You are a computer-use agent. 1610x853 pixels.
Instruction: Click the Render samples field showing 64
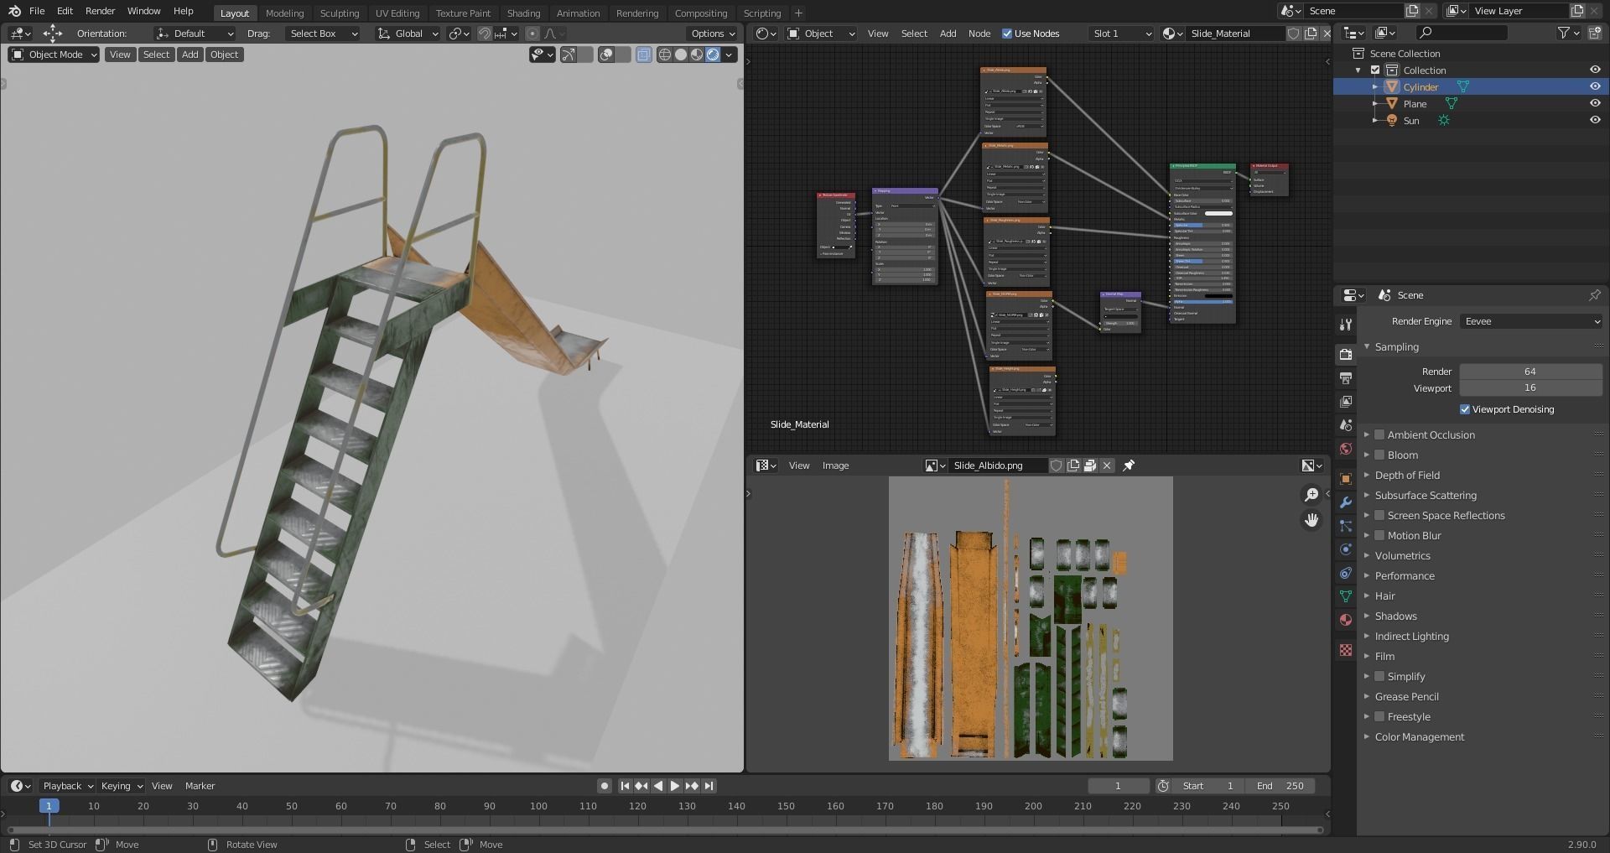coord(1530,372)
